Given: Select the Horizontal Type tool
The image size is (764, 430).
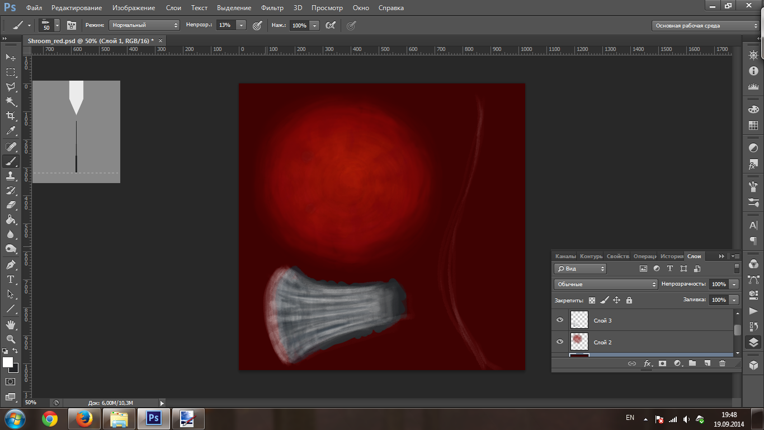Looking at the screenshot, I should point(10,279).
